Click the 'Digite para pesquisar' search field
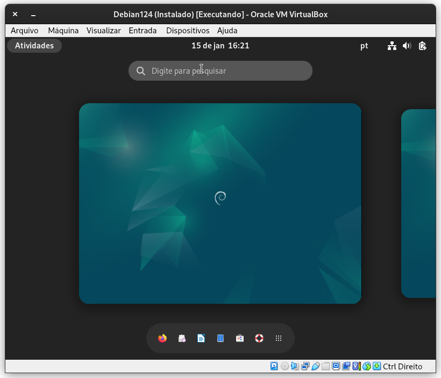The image size is (441, 378). tap(220, 71)
